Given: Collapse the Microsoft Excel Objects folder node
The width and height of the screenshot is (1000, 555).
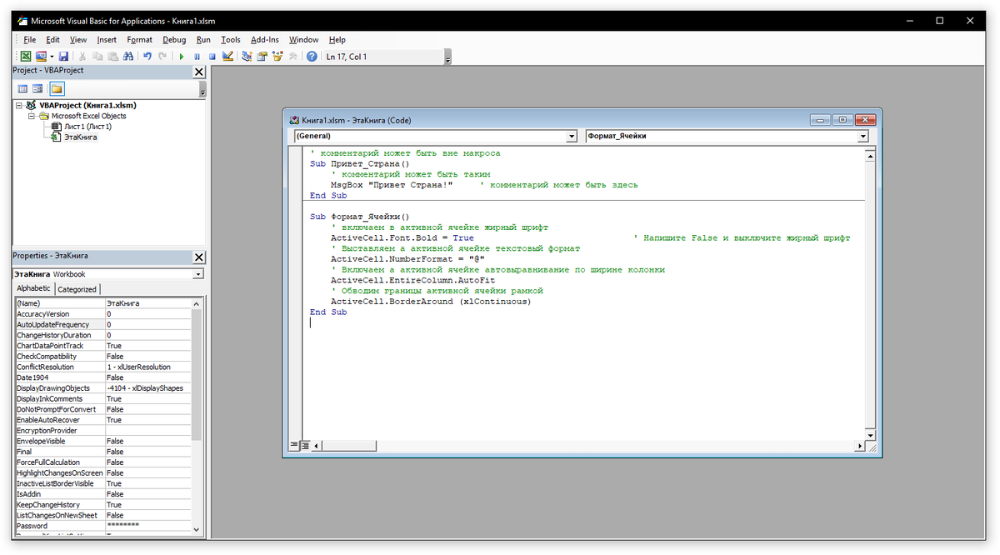Looking at the screenshot, I should 32,117.
